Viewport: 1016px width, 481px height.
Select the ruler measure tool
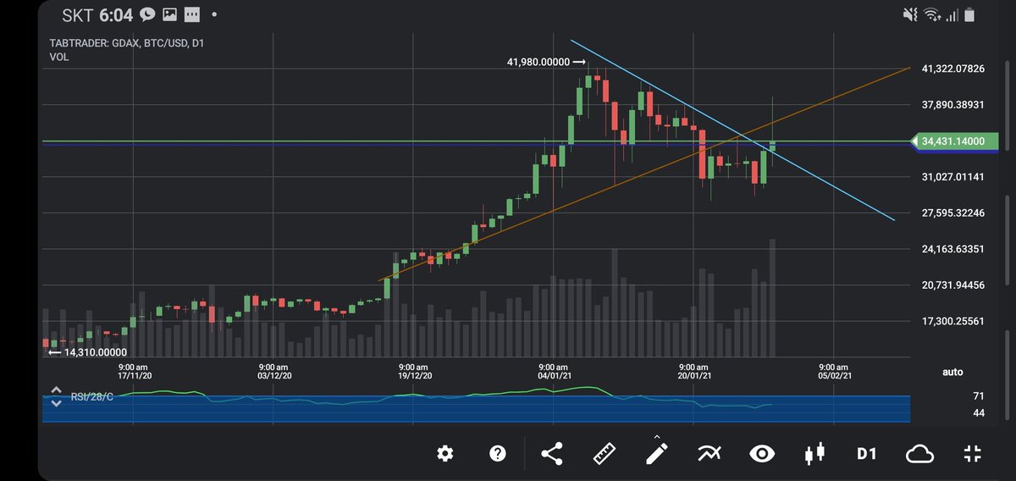click(x=604, y=454)
